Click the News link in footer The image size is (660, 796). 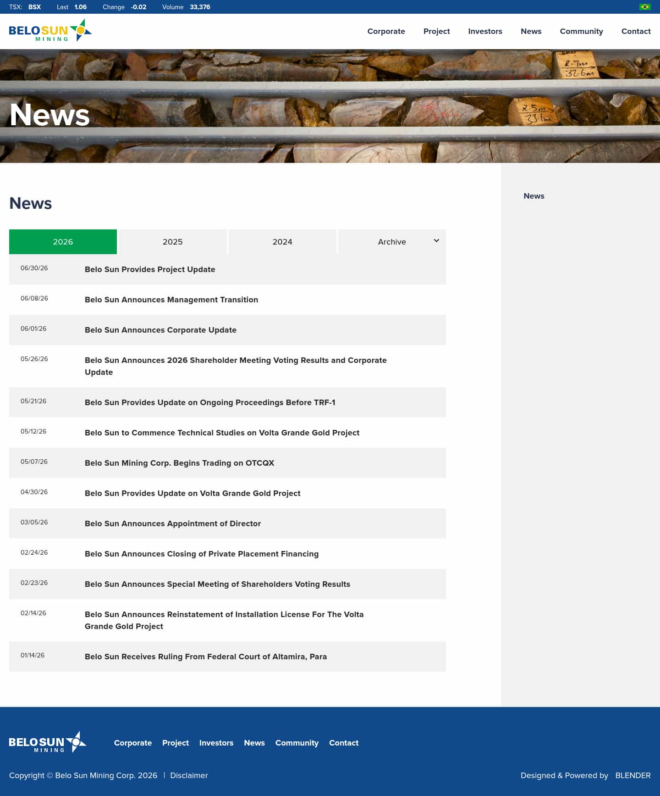254,743
